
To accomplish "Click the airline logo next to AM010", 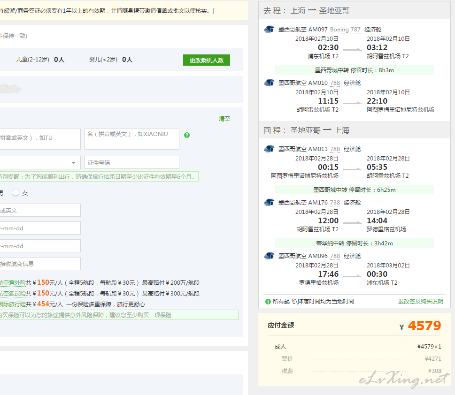I will coord(269,83).
